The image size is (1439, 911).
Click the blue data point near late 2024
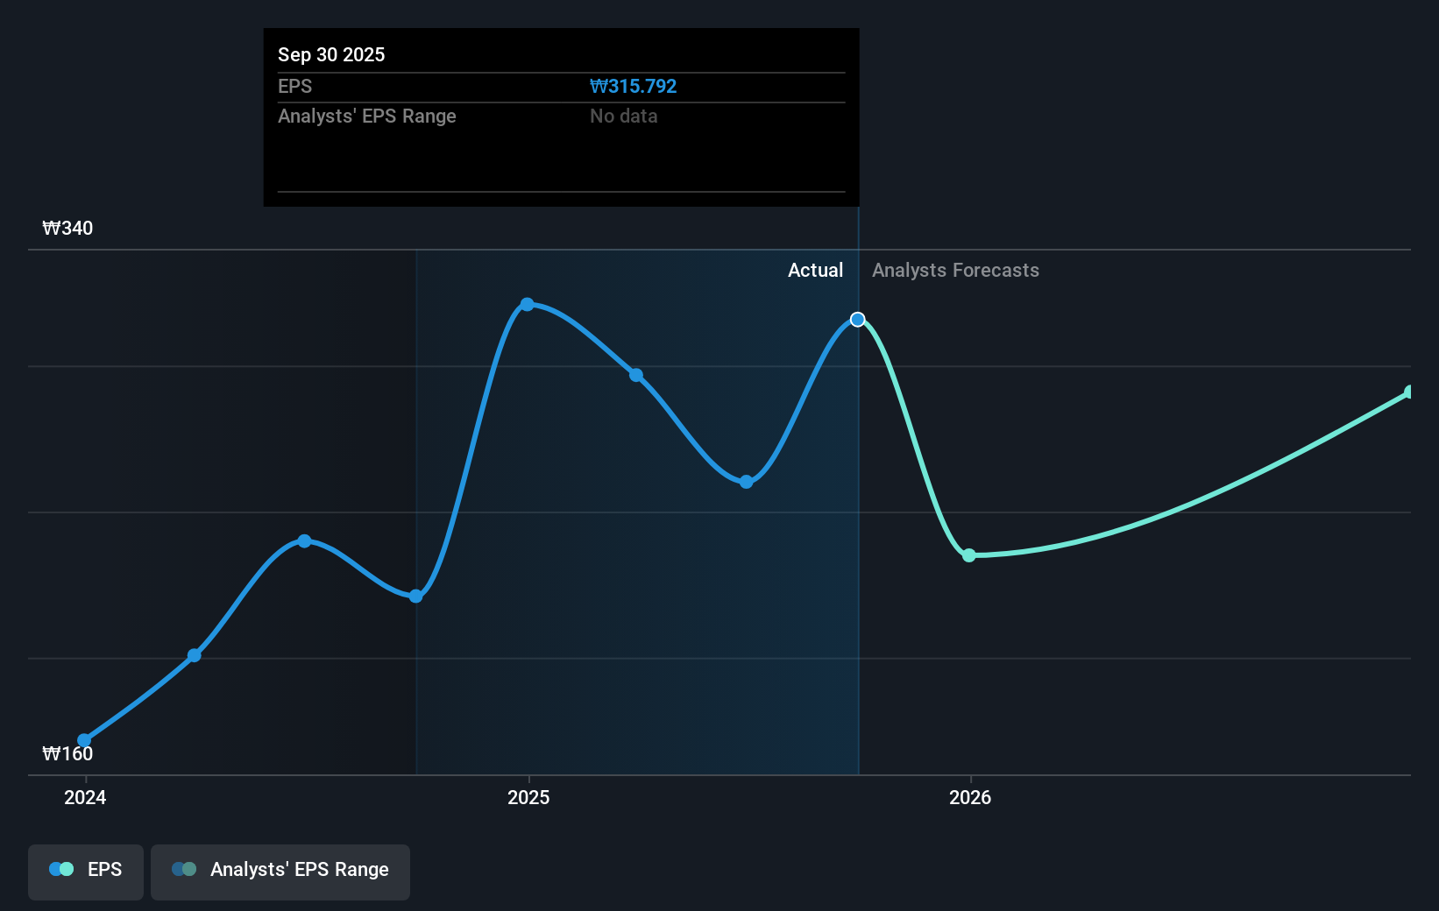pyautogui.click(x=304, y=540)
